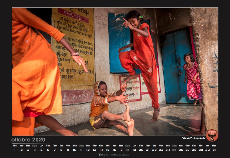The width and height of the screenshot is (230, 158).
Task: Select the 'ottobre 2020' month title
Action: [x=28, y=140]
